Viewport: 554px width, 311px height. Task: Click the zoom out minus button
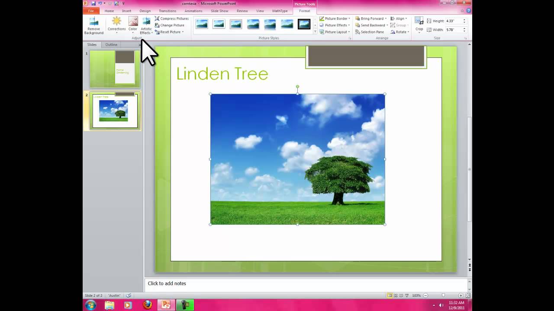426,295
